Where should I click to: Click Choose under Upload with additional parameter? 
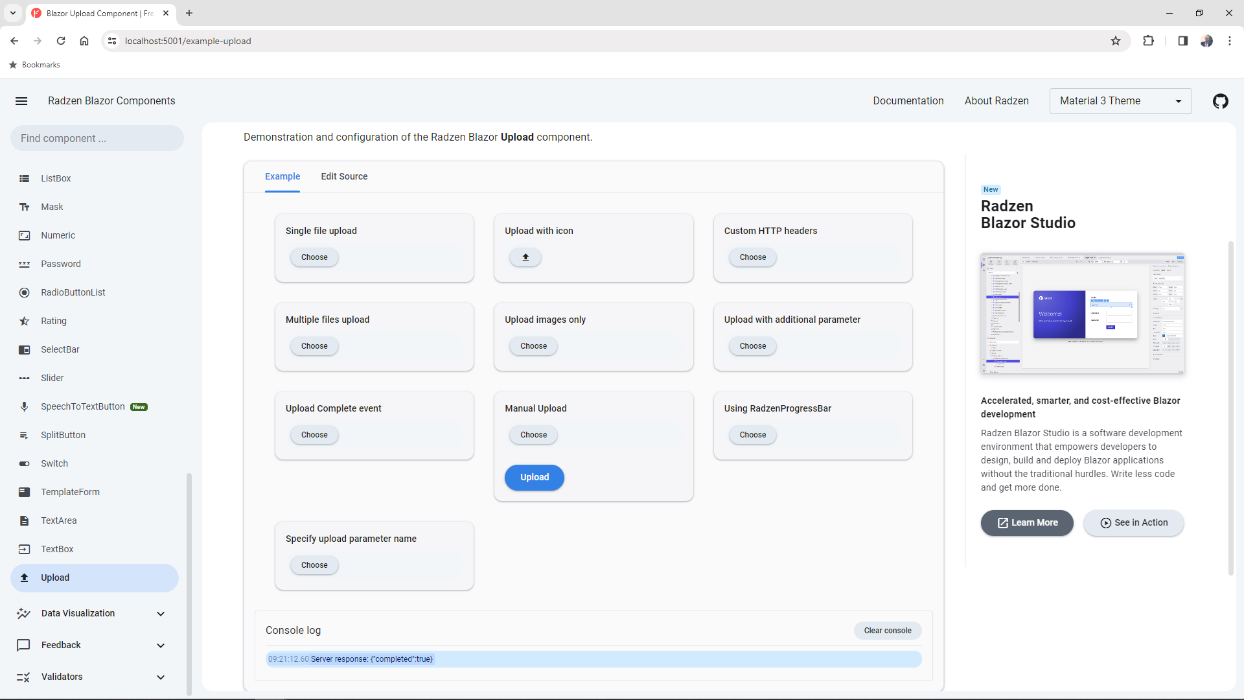tap(753, 346)
